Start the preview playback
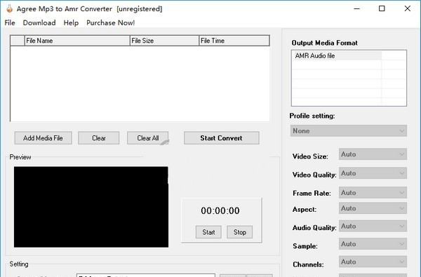421x277 pixels. [208, 232]
